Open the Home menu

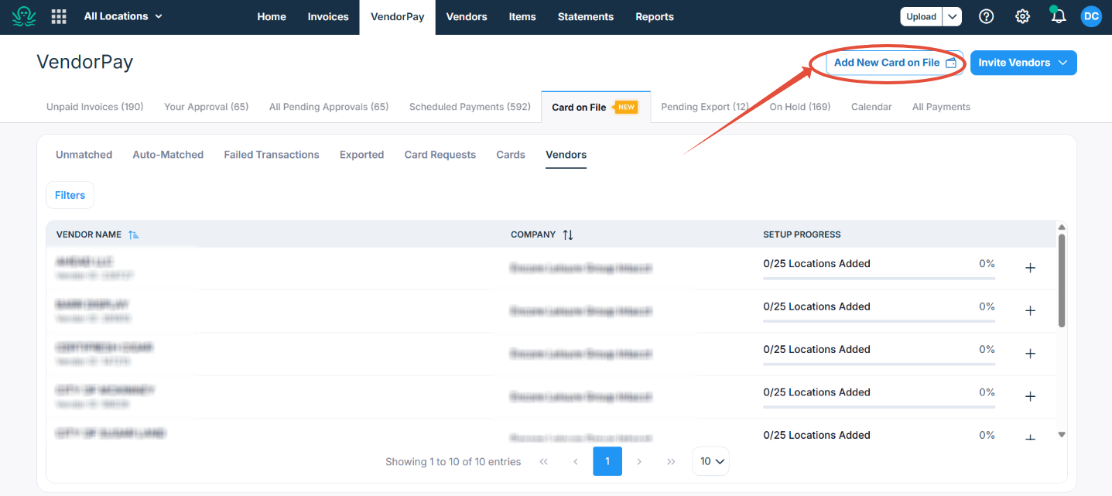coord(272,16)
